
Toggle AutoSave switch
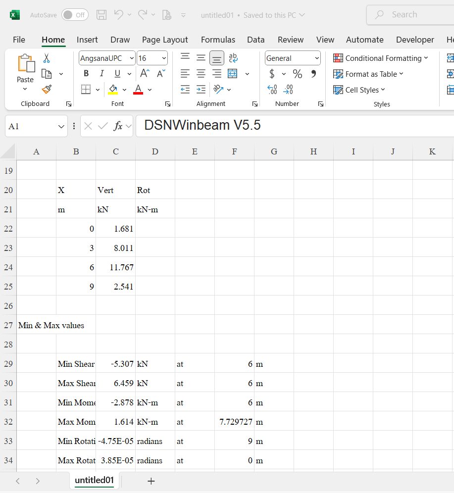click(x=75, y=15)
